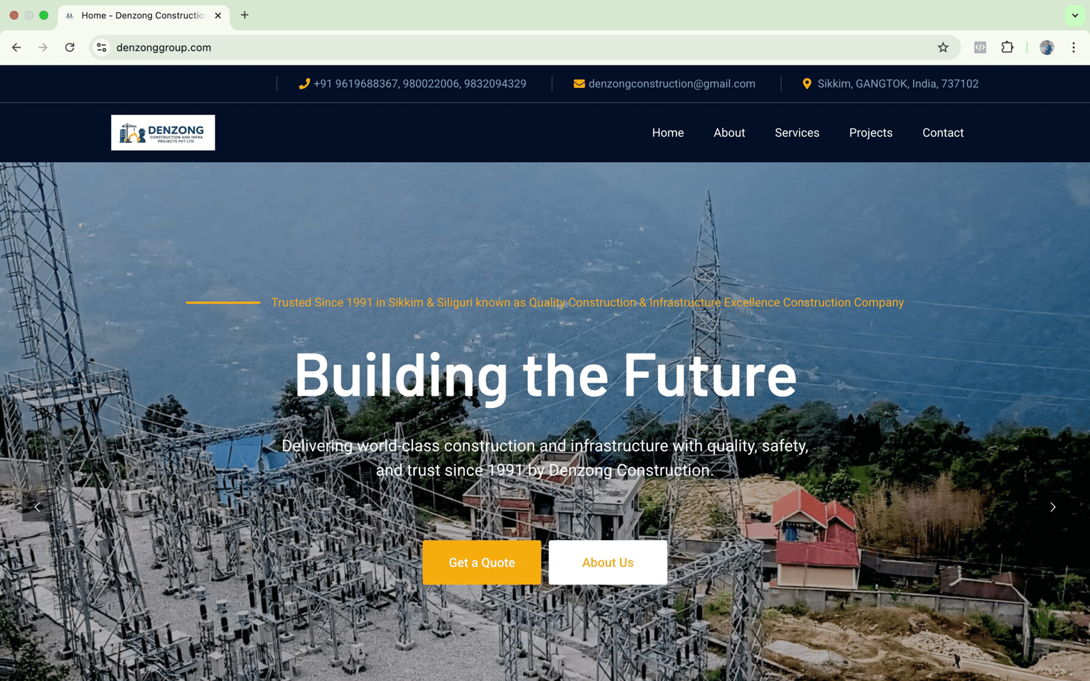The image size is (1090, 681).
Task: Open a new browser tab
Action: pos(245,15)
